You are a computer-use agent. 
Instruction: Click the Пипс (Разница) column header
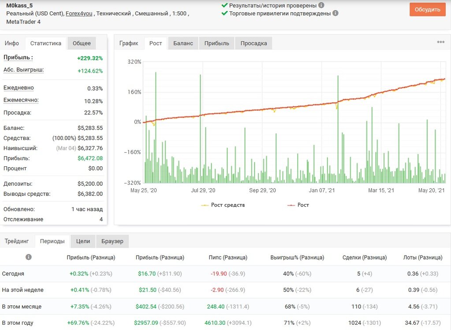[228, 257]
